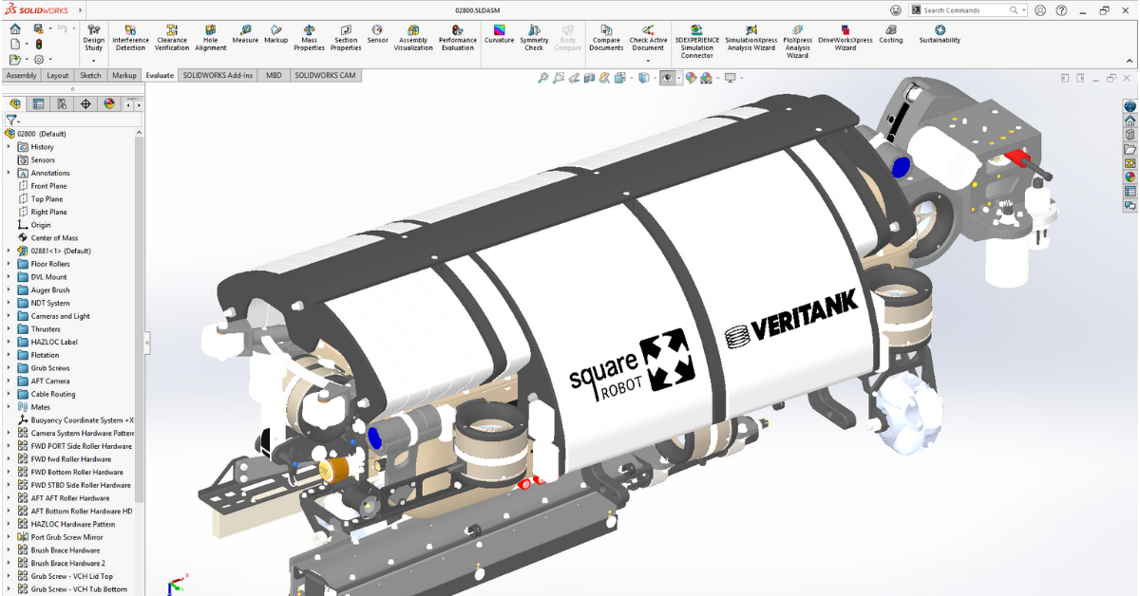1140x596 pixels.
Task: Open the Design Study dropdown arrow
Action: coord(93,61)
